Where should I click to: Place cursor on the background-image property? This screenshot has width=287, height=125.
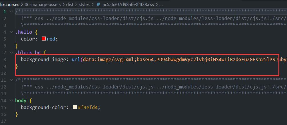coord(44,59)
